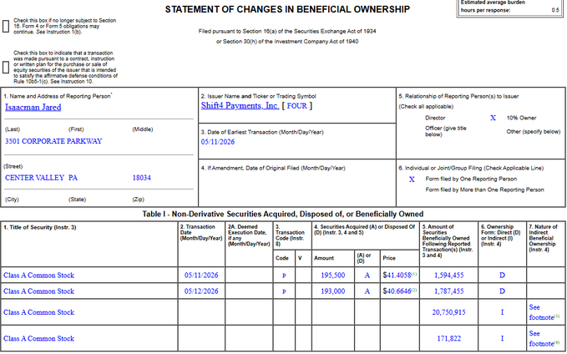
Task: Click transaction date 05/12/2026 in the table's second row
Action: pyautogui.click(x=201, y=291)
